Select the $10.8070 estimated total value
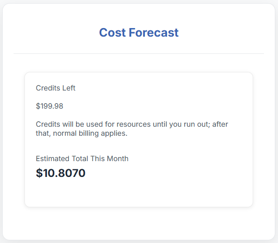 click(x=61, y=173)
